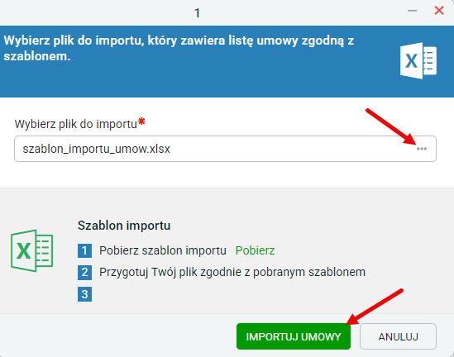
Task: Click the red required-field asterisk
Action: click(x=141, y=121)
